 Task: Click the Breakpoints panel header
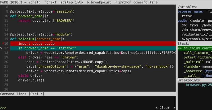(x=189, y=80)
